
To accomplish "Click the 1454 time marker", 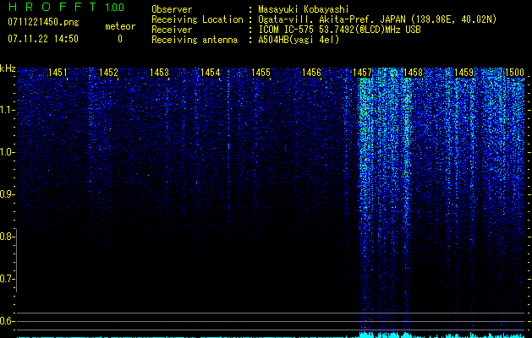I will click(x=210, y=72).
